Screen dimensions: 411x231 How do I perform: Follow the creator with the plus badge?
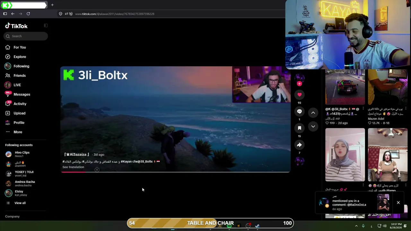(x=299, y=84)
